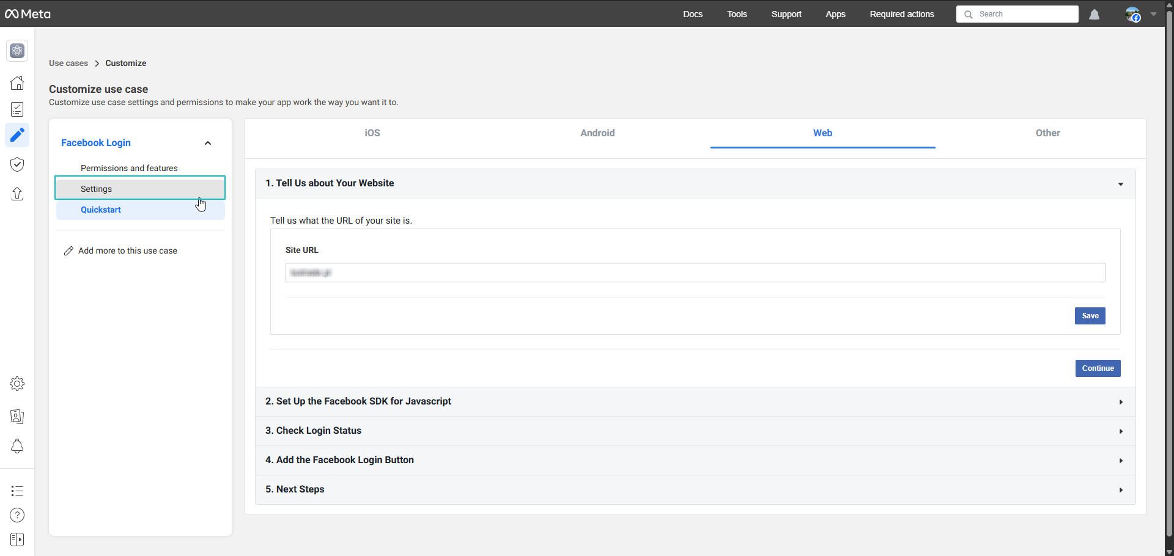Click the shield check review icon
Viewport: 1174px width, 556px height.
coord(17,164)
